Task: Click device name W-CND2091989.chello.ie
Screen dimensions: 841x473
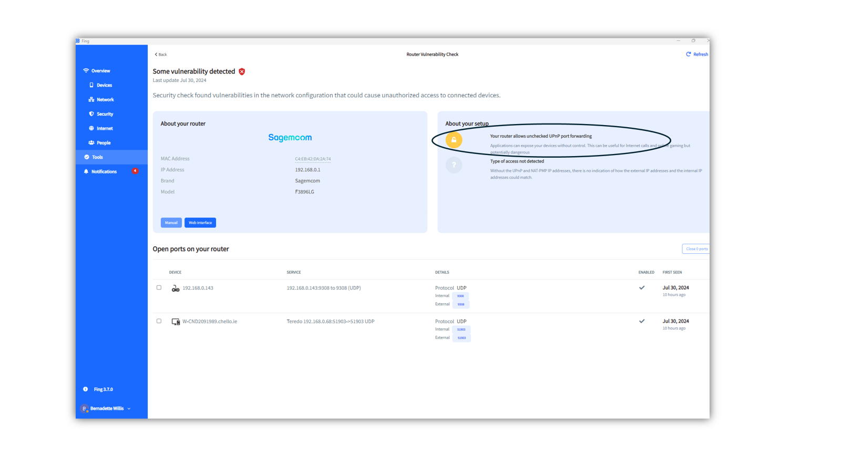Action: pyautogui.click(x=210, y=322)
